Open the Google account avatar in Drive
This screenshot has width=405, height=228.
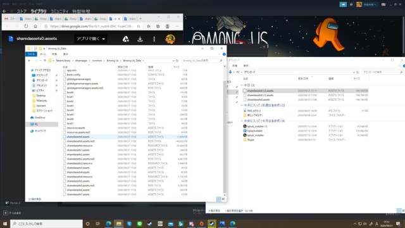(x=170, y=39)
